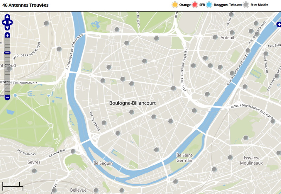
Task: Click the antenna marker above Sèvres label
Action: click(x=73, y=152)
